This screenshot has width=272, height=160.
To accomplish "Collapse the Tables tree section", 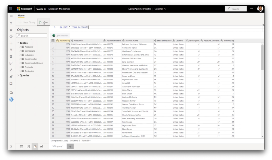I will [x=18, y=43].
